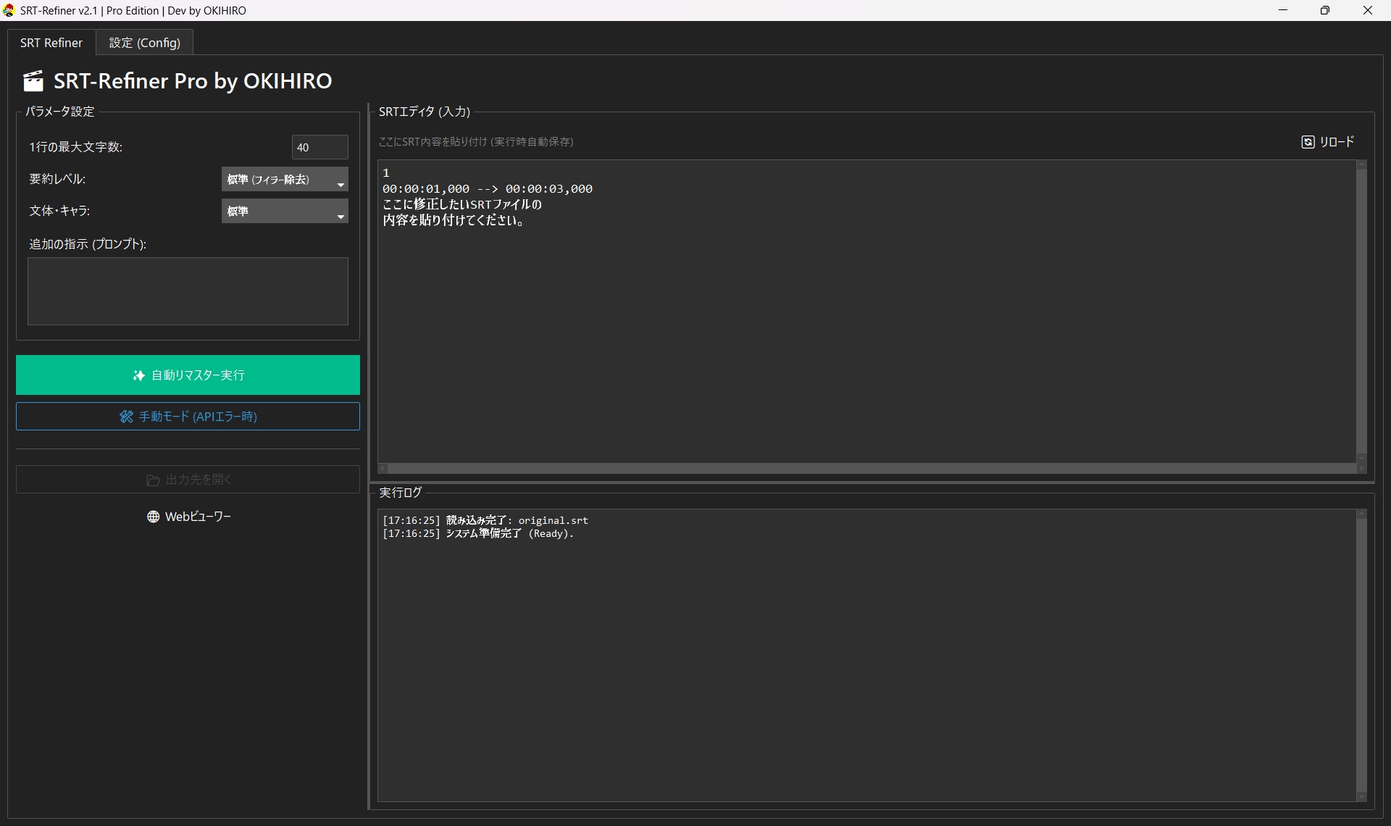Click the リロード (reload) icon
This screenshot has height=826, width=1391.
pyautogui.click(x=1307, y=141)
